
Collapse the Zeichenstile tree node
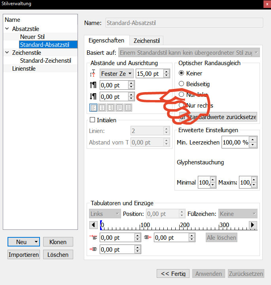[x=7, y=52]
